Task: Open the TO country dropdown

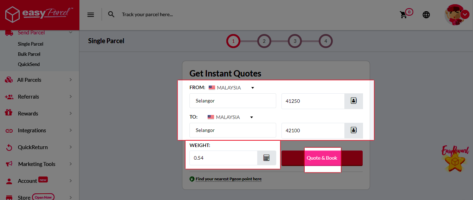Action: point(230,117)
